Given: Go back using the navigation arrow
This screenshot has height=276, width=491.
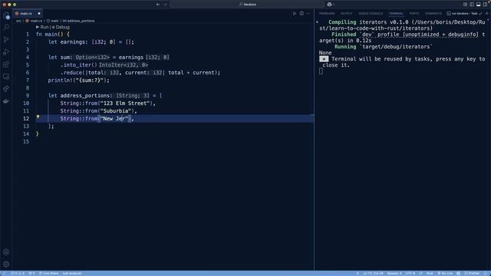Looking at the screenshot, I should click(x=158, y=5).
